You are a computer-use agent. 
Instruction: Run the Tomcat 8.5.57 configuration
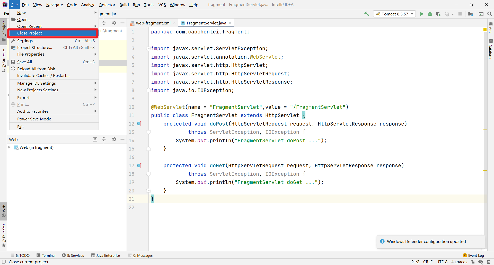(422, 14)
